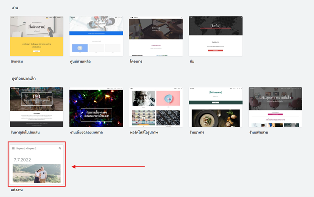The height and width of the screenshot is (197, 314).
Task: Select the highlighted wedding template thumbnail
Action: pos(37,164)
